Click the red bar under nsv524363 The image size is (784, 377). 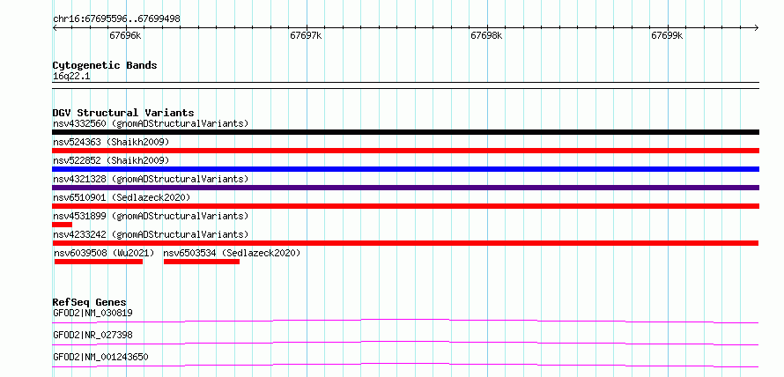(405, 151)
